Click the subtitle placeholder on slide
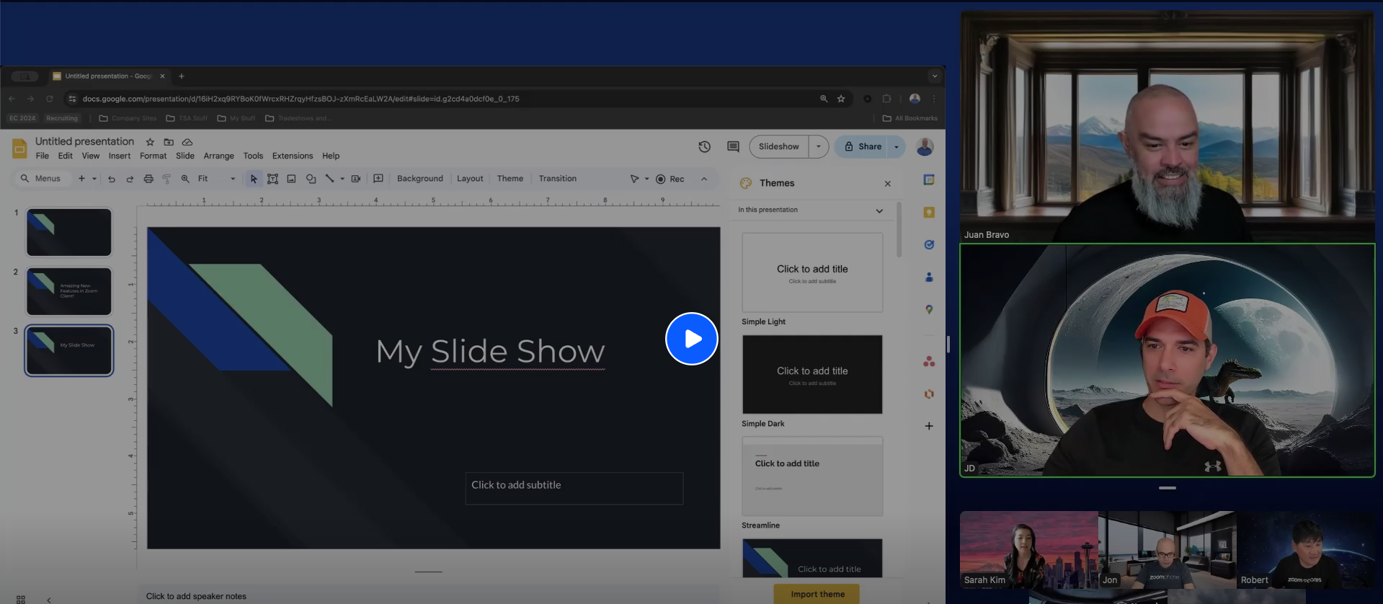Image resolution: width=1383 pixels, height=604 pixels. point(574,488)
